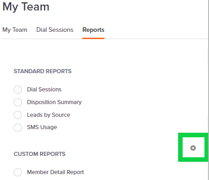The width and height of the screenshot is (209, 180).
Task: Select the Leads by Source radio button
Action: pyautogui.click(x=18, y=115)
